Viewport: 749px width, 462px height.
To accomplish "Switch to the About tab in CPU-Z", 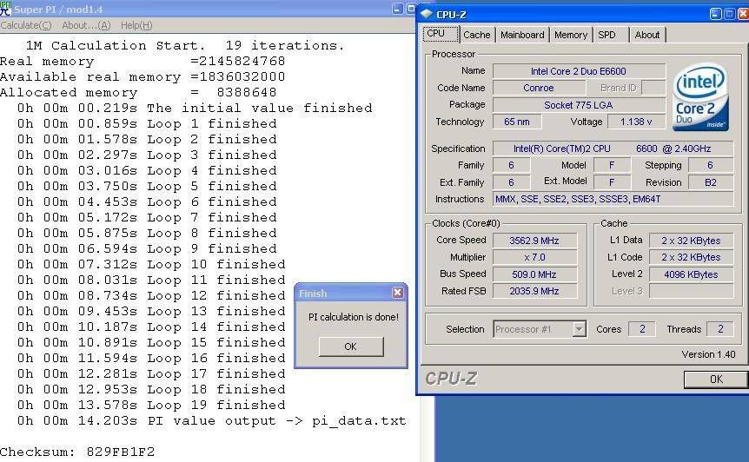I will pyautogui.click(x=646, y=35).
